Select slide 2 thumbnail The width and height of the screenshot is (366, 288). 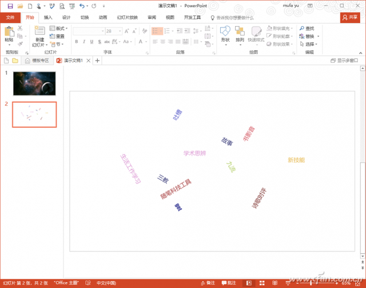click(34, 114)
